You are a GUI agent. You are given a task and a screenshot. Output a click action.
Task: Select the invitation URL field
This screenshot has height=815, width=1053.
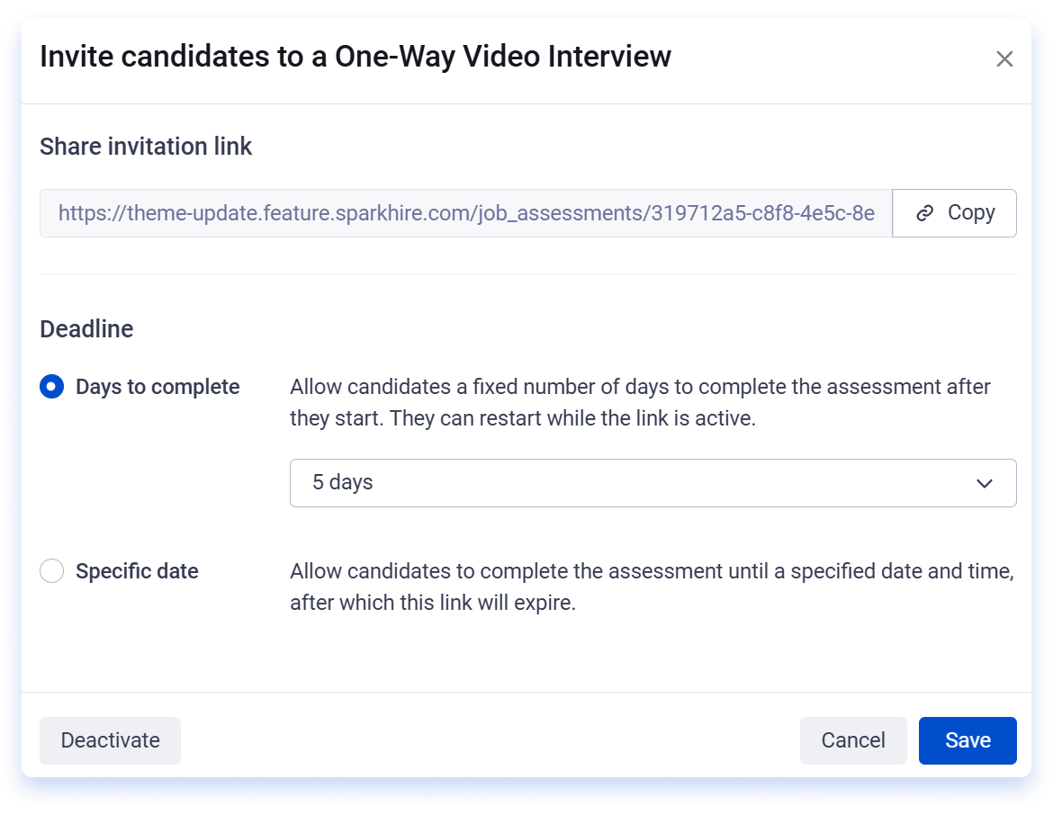[465, 213]
